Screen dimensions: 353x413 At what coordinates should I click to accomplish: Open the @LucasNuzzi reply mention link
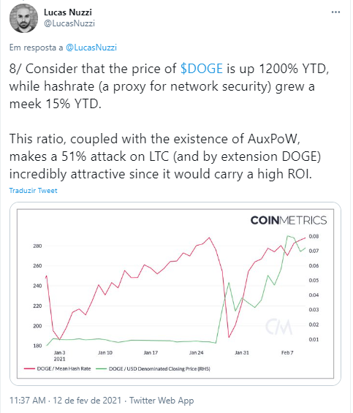click(91, 48)
